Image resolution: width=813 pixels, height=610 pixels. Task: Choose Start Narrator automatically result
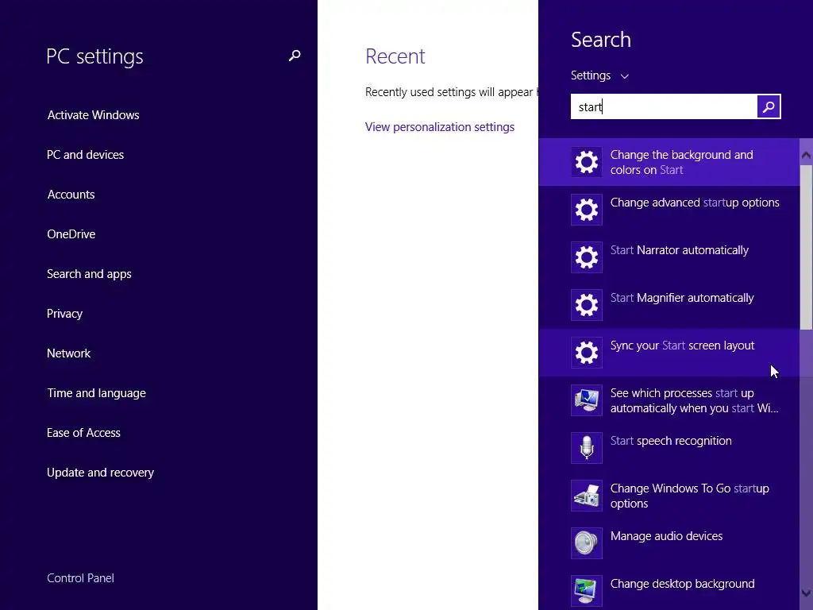(x=669, y=257)
